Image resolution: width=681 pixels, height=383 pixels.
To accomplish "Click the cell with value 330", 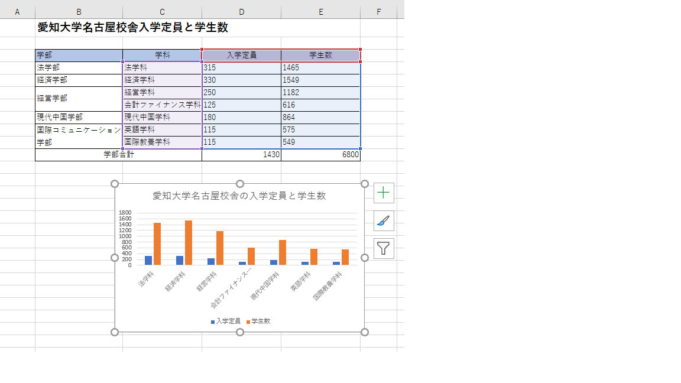I will [x=241, y=80].
